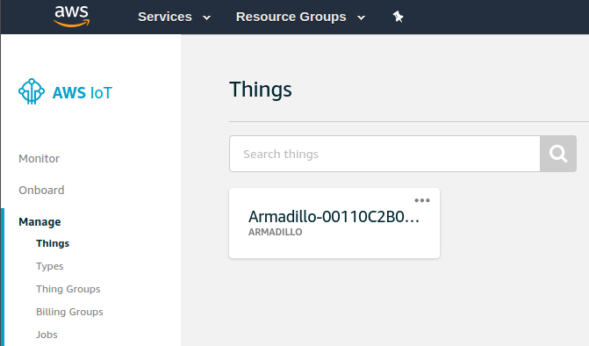589x346 pixels.
Task: Select the Manage section
Action: tap(40, 221)
